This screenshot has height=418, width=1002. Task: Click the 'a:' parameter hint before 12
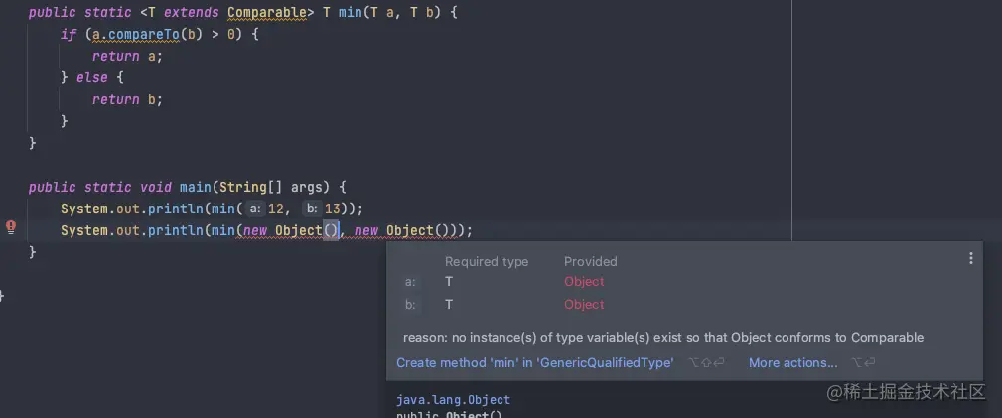point(255,209)
